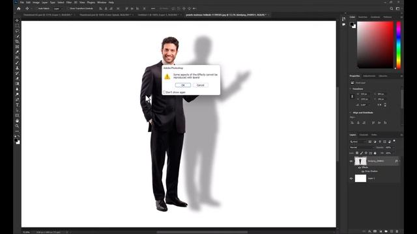Click the foreground color swatch in toolbox
This screenshot has height=234, width=417.
click(16, 140)
